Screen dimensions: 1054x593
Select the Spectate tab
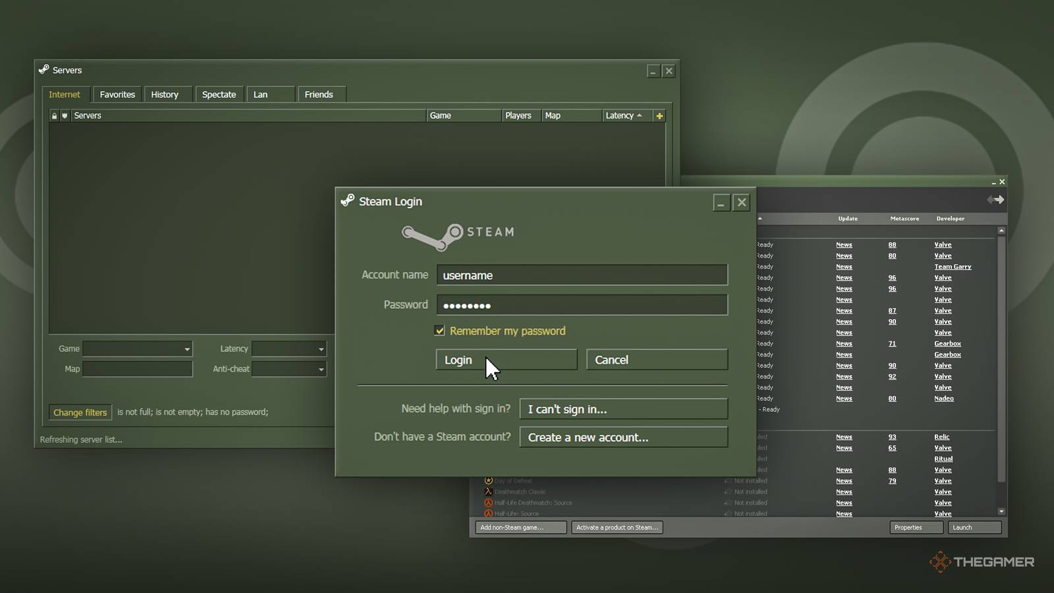(219, 95)
